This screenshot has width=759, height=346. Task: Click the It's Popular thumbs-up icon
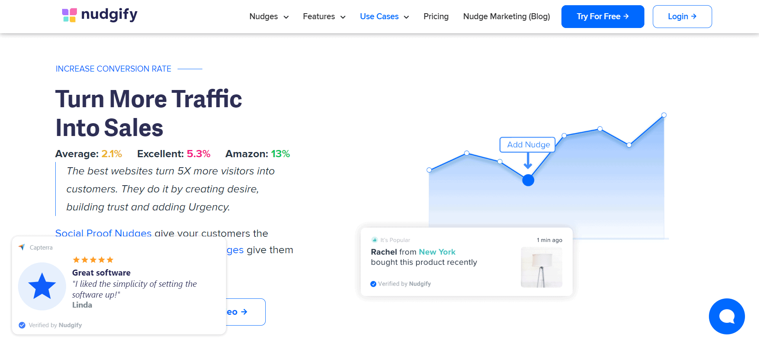coord(375,240)
